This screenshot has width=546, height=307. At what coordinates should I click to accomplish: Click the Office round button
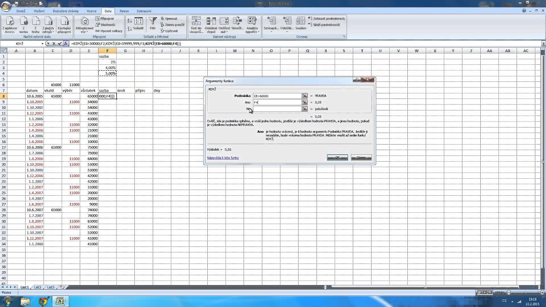[6, 6]
